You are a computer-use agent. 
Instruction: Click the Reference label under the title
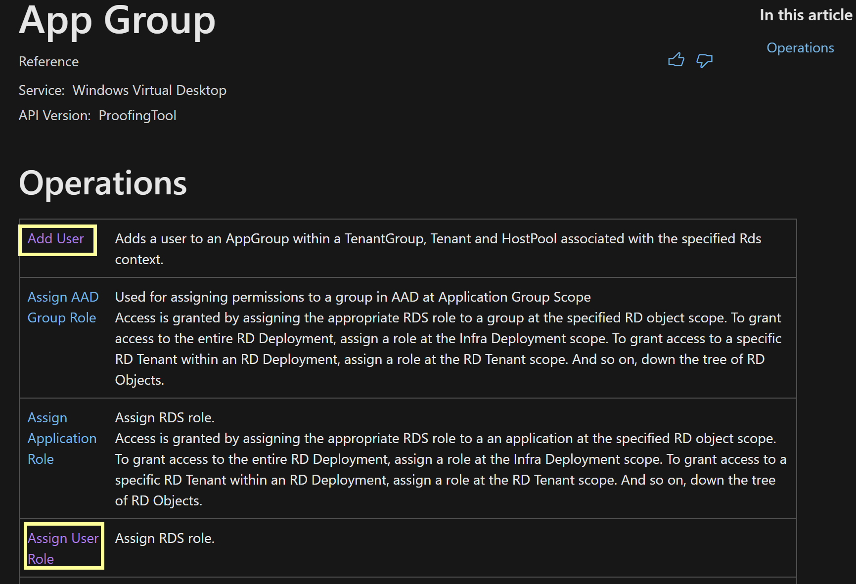(x=48, y=61)
